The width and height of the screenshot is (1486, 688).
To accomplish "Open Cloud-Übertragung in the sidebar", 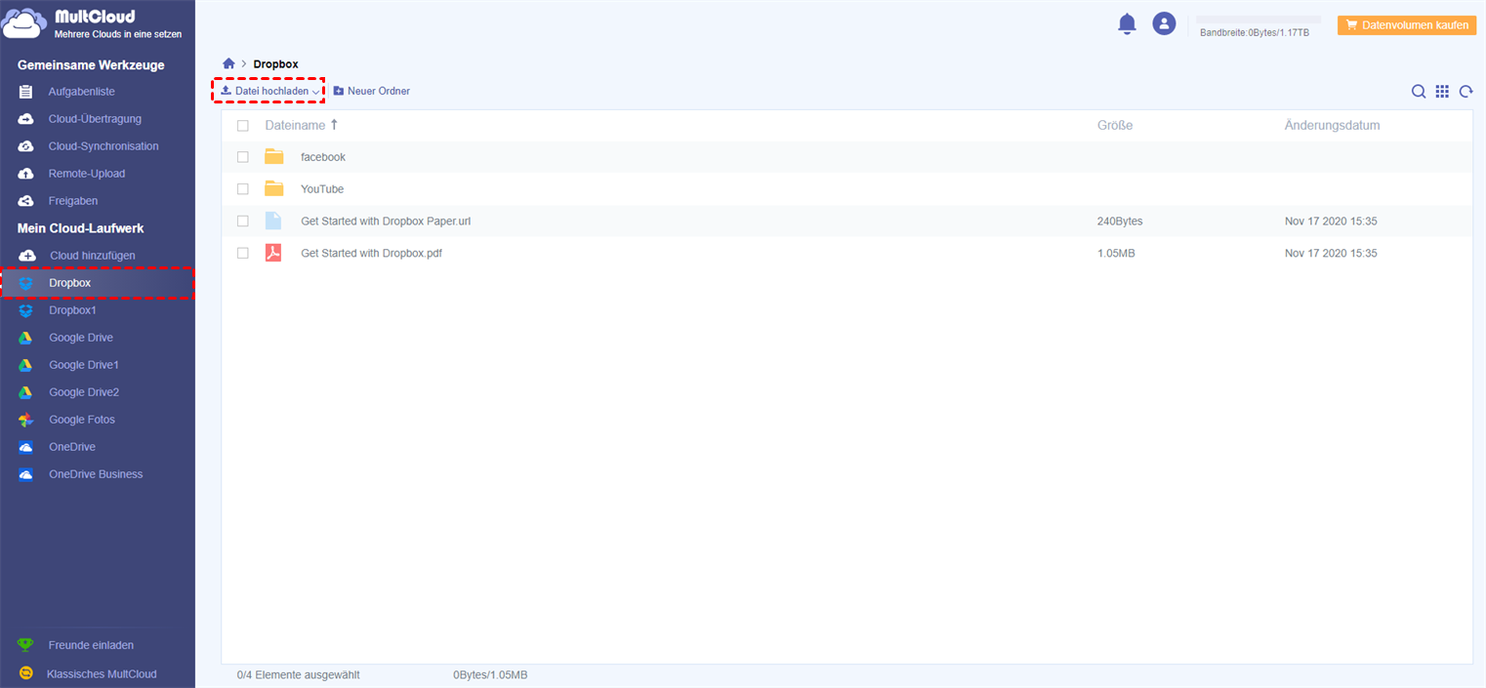I will tap(95, 119).
